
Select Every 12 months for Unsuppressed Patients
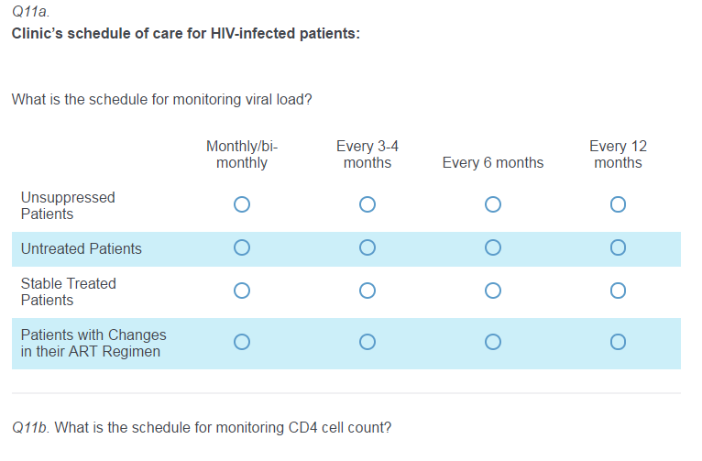(x=618, y=204)
